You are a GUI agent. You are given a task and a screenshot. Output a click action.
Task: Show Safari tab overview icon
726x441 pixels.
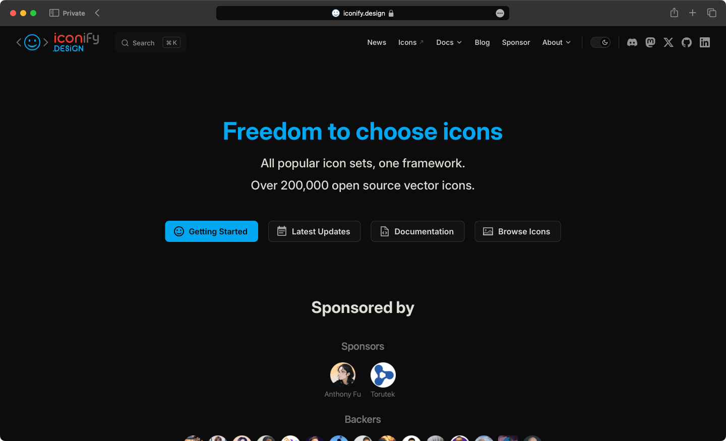click(x=711, y=13)
